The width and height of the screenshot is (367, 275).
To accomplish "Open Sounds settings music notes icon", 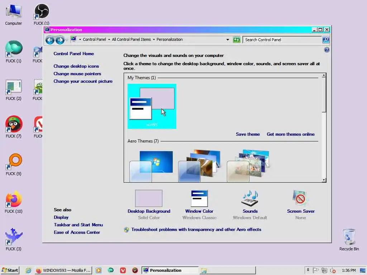I will [x=250, y=198].
